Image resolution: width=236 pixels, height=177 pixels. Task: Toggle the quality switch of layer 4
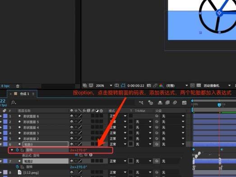click(80, 133)
